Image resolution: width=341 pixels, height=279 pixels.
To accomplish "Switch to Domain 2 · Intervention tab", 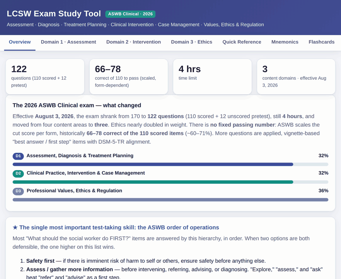I will [x=133, y=42].
